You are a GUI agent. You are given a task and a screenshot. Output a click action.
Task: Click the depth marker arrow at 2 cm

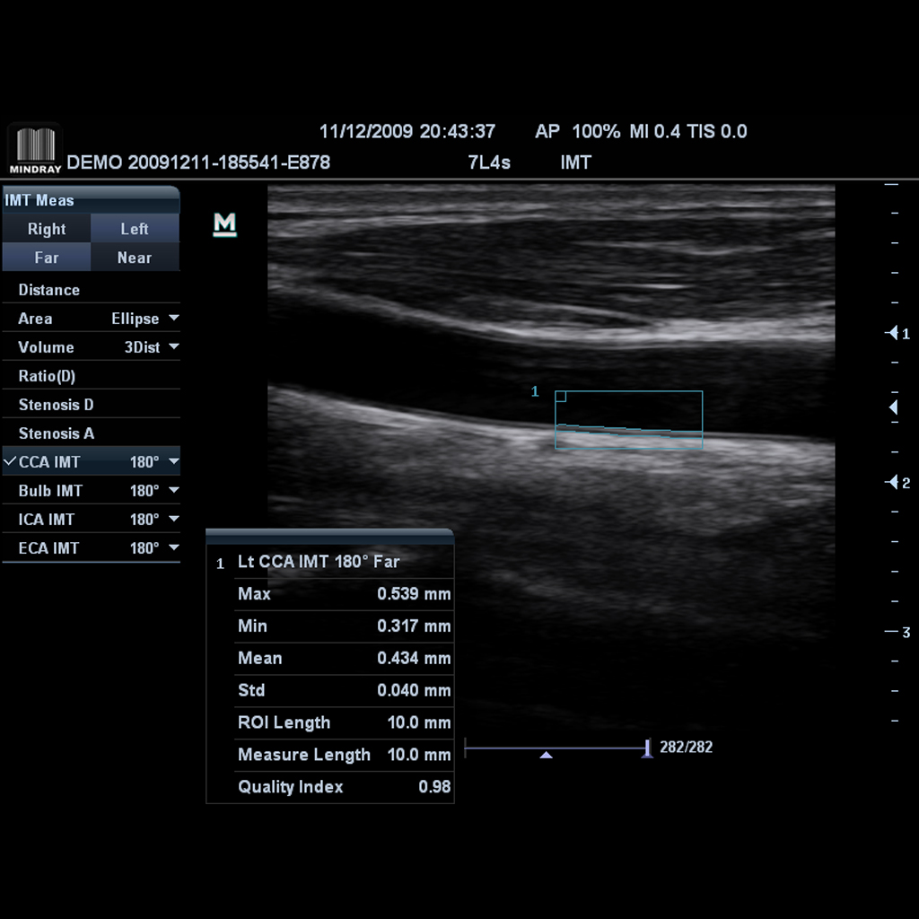click(892, 483)
